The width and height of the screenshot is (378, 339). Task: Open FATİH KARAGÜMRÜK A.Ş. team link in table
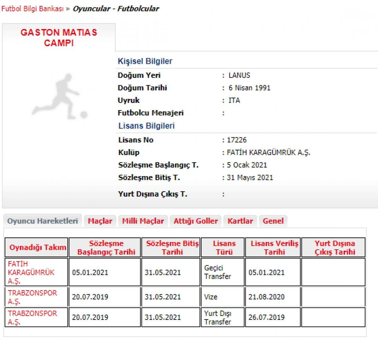tap(31, 272)
